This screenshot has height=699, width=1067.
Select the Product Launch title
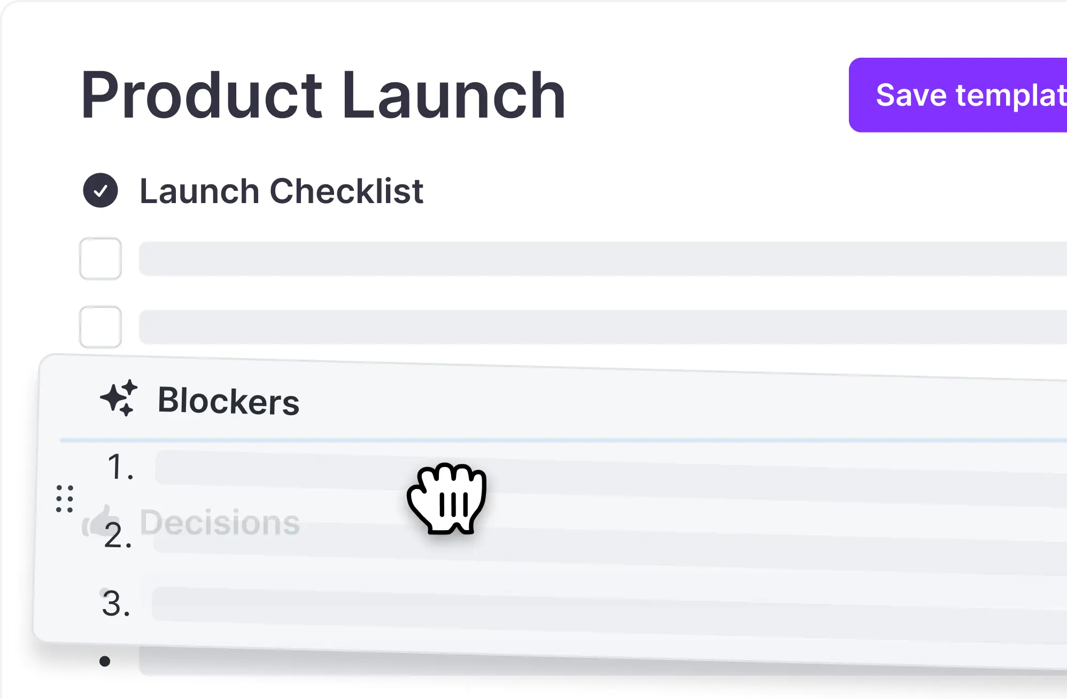click(x=323, y=96)
